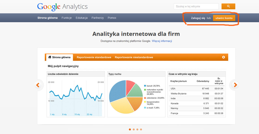Click green naturalne wyniki legend square
259x134 pixels.
point(145,90)
